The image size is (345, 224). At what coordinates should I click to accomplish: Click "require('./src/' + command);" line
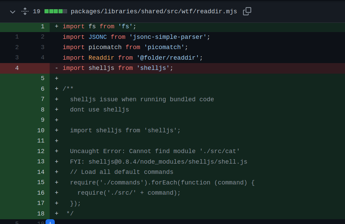129,193
